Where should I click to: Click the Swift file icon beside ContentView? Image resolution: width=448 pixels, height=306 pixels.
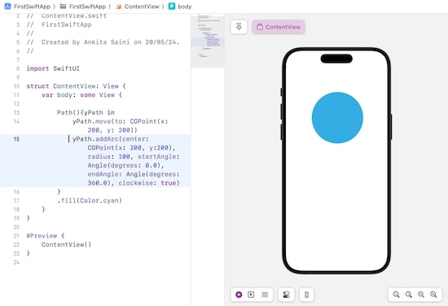[x=119, y=7]
